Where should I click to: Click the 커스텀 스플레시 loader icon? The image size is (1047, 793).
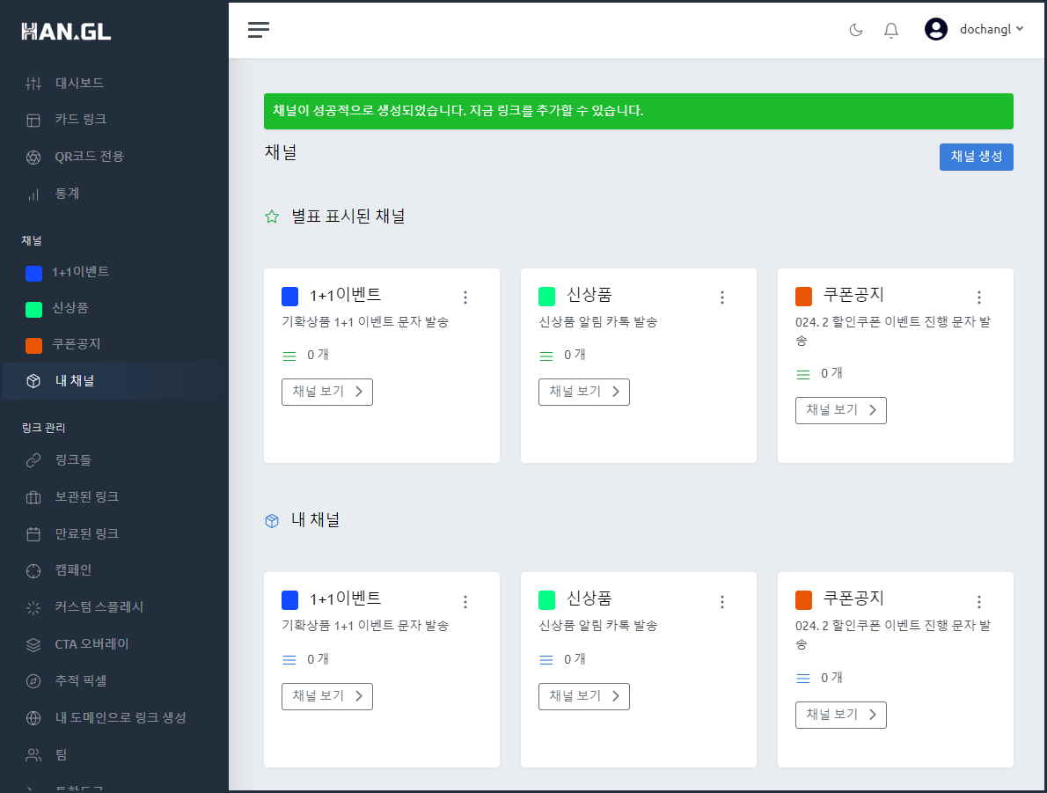(x=33, y=608)
